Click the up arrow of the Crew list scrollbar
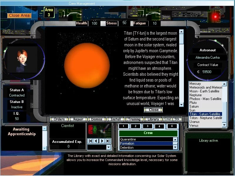The width and height of the screenshot is (235, 176). point(175,140)
